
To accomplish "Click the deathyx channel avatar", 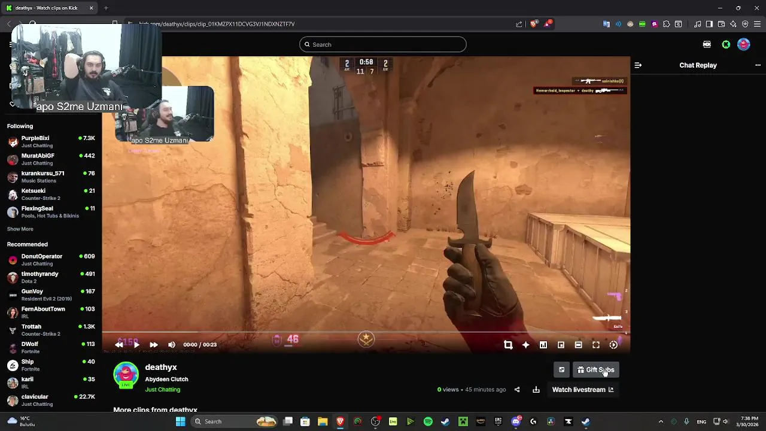I will (x=126, y=375).
